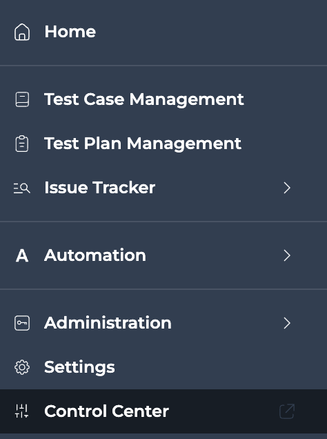327x439 pixels.
Task: Launch the Control Center text label
Action: click(106, 411)
